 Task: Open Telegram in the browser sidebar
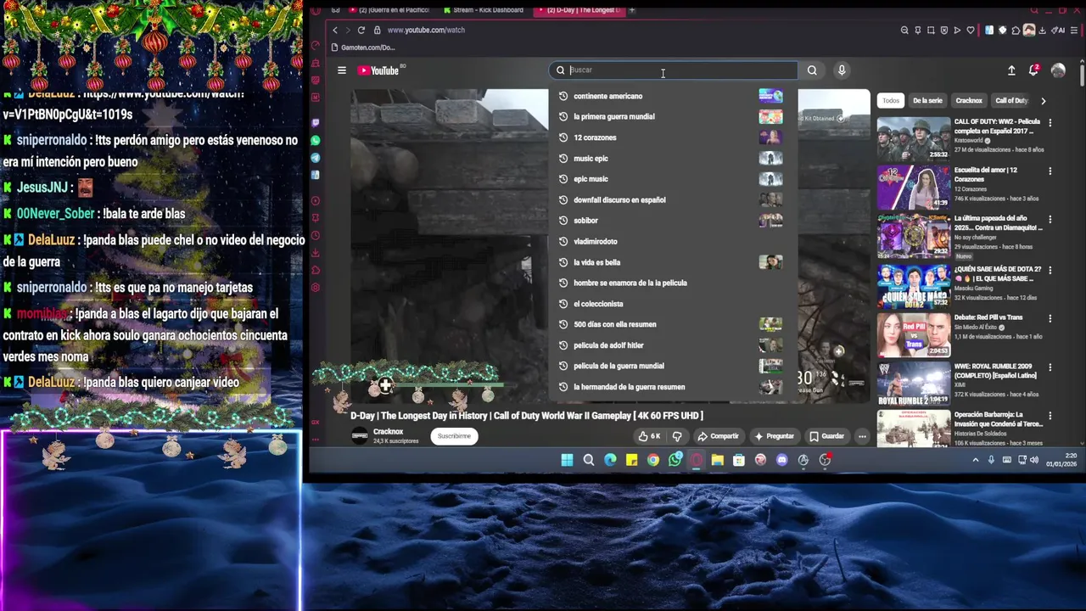point(316,158)
